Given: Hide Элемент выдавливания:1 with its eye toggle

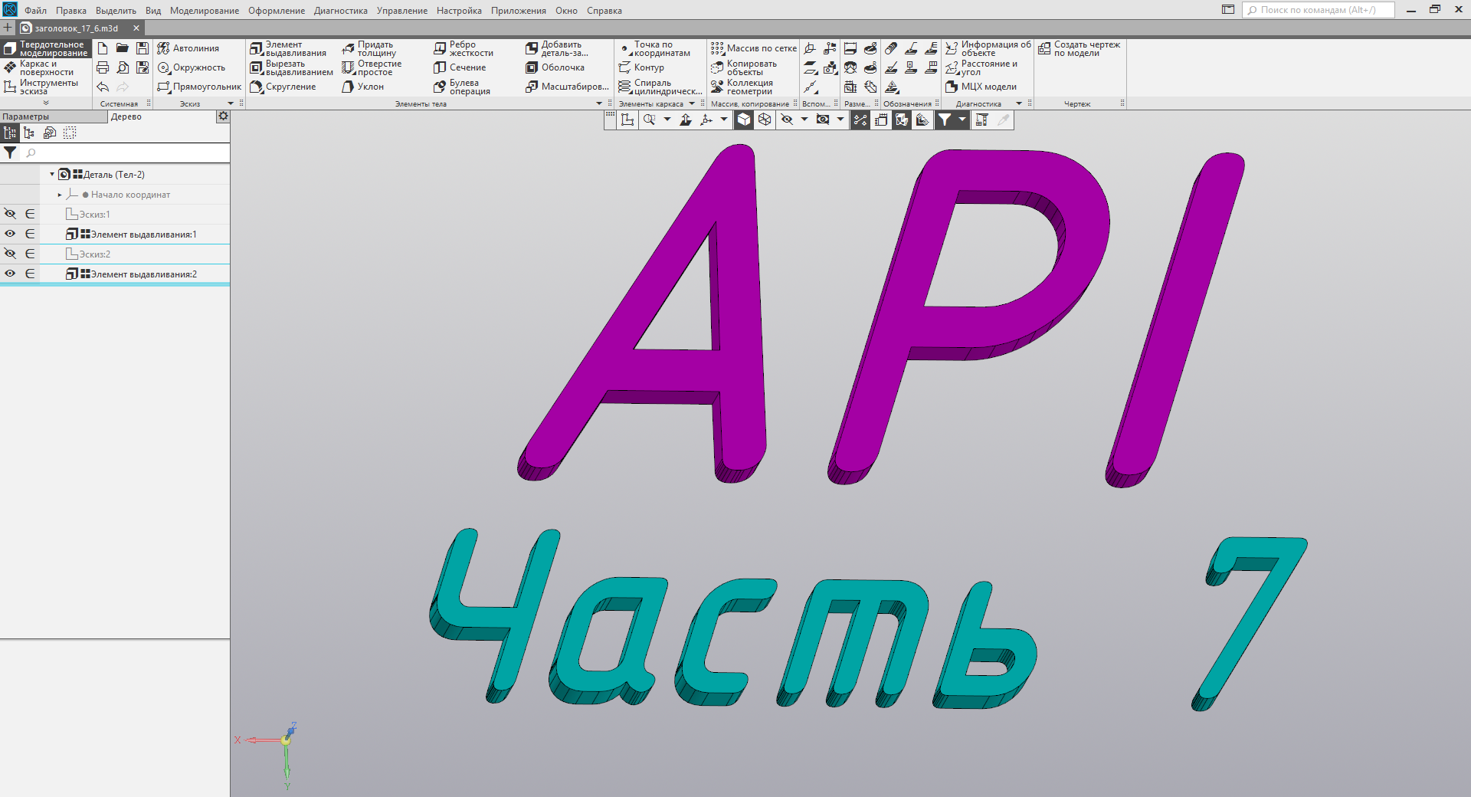Looking at the screenshot, I should 10,234.
